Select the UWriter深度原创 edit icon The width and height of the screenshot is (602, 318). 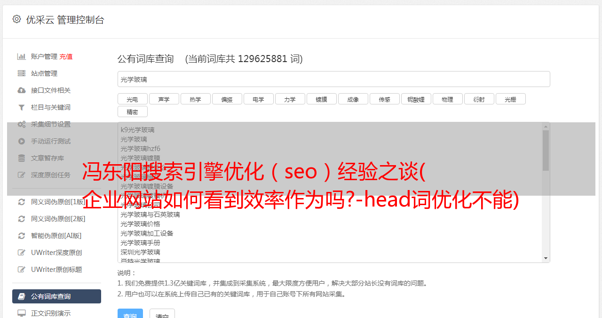[21, 253]
